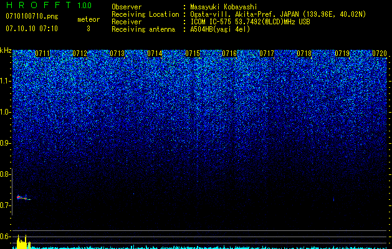The height and width of the screenshot is (249, 392).
Task: Click the Receiving antenna field label
Action: 143,29
